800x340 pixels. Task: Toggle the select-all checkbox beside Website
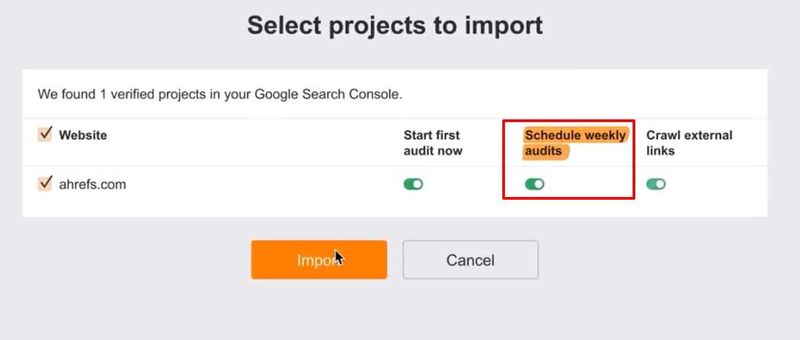(x=45, y=134)
